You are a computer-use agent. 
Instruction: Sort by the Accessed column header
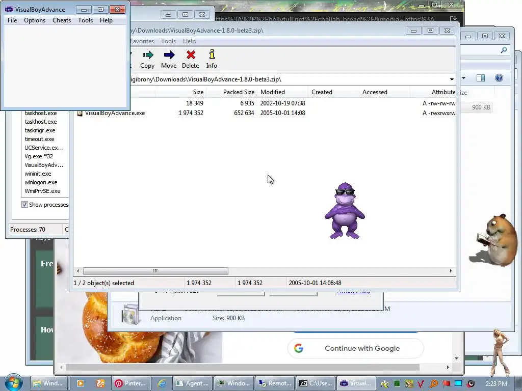coord(384,92)
